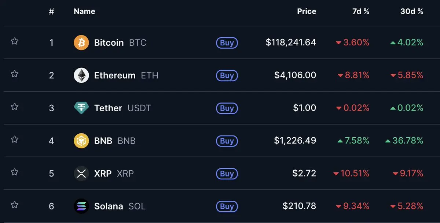Sort by the 30d % column header
This screenshot has width=440, height=223.
tap(412, 11)
